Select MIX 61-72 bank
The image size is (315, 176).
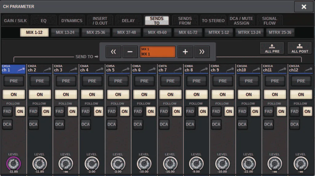point(188,32)
